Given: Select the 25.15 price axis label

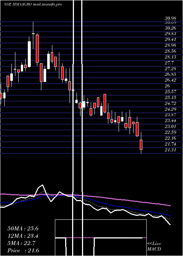Looking at the screenshot, I should point(171,98).
